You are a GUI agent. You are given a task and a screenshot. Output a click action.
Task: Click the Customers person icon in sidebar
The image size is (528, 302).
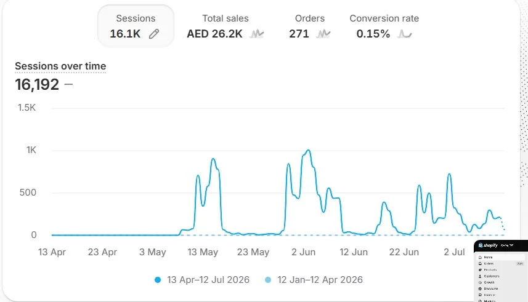[x=480, y=276]
